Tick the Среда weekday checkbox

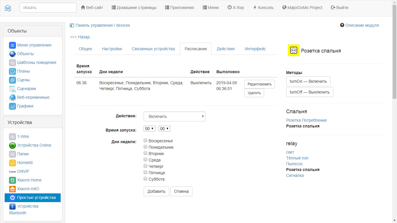click(x=145, y=160)
